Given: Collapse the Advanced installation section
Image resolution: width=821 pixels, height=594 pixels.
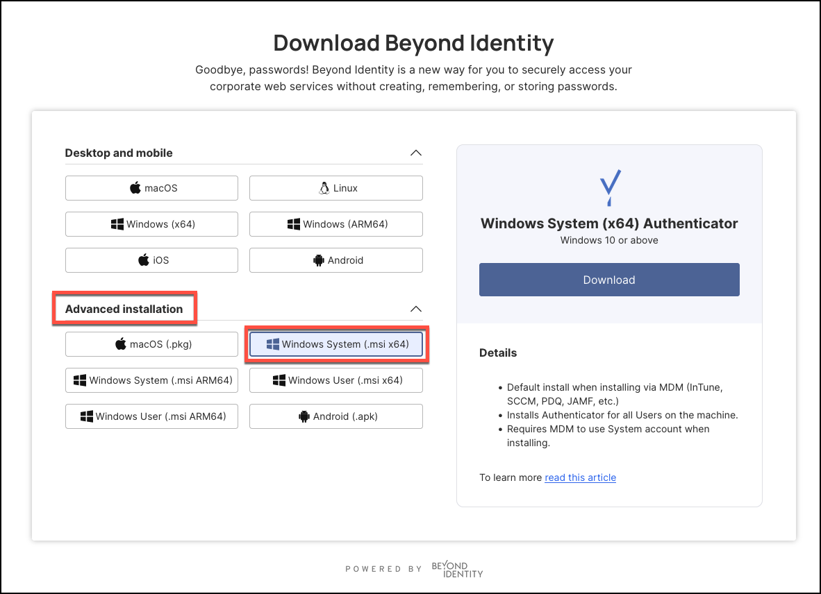Looking at the screenshot, I should [x=415, y=309].
